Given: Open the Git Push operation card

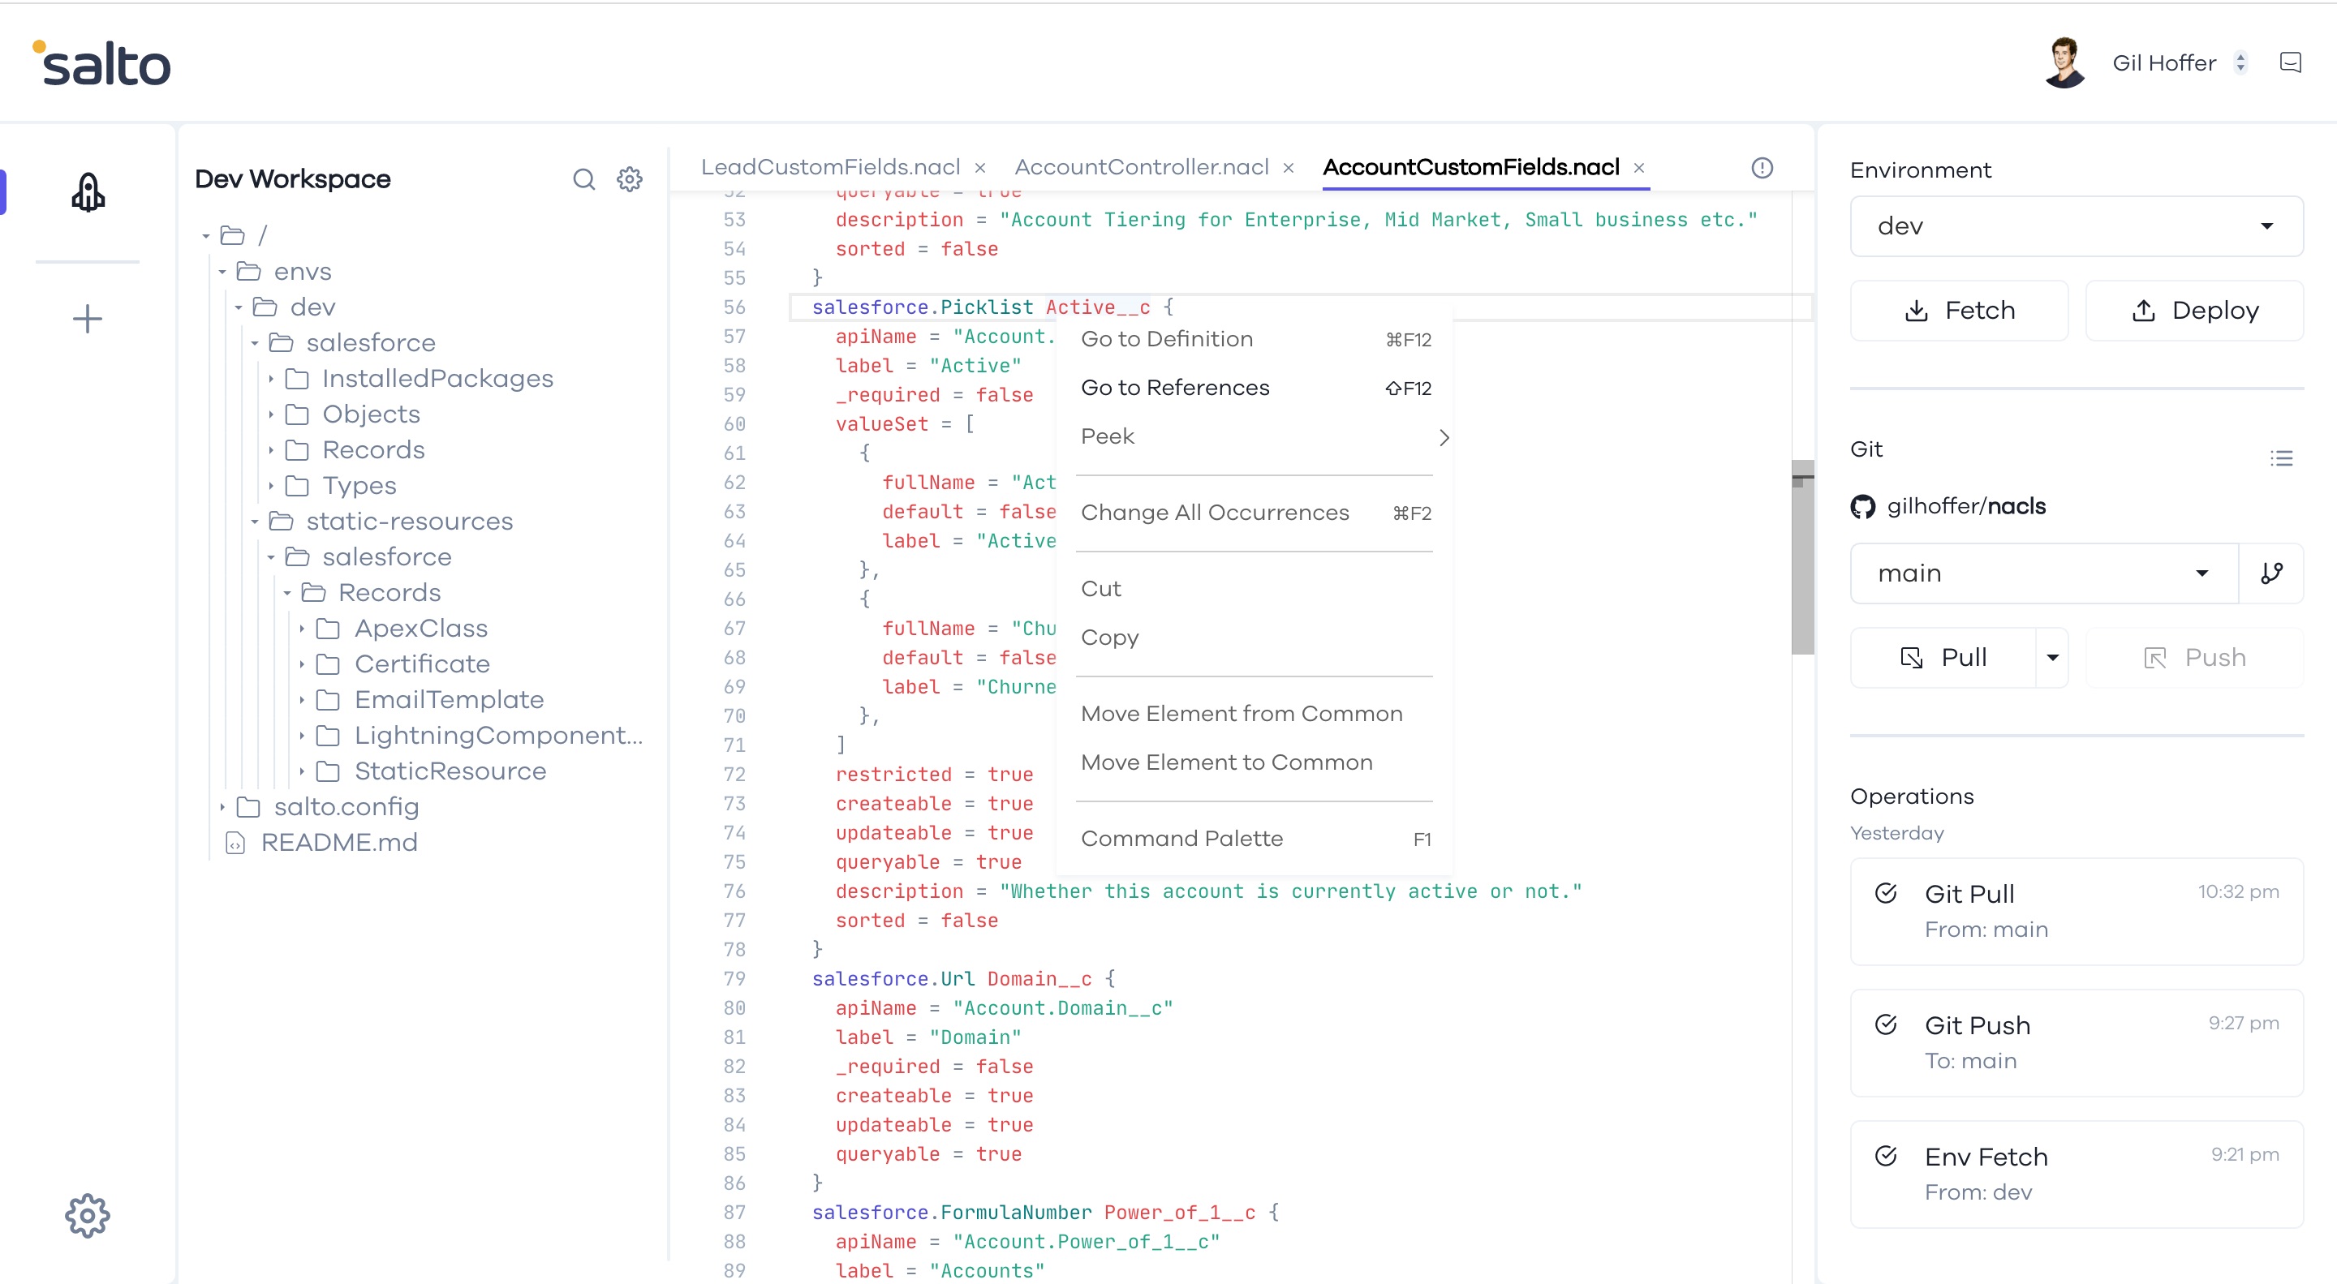Looking at the screenshot, I should coord(2076,1043).
